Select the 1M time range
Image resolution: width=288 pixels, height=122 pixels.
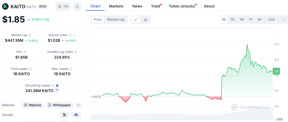(242, 20)
